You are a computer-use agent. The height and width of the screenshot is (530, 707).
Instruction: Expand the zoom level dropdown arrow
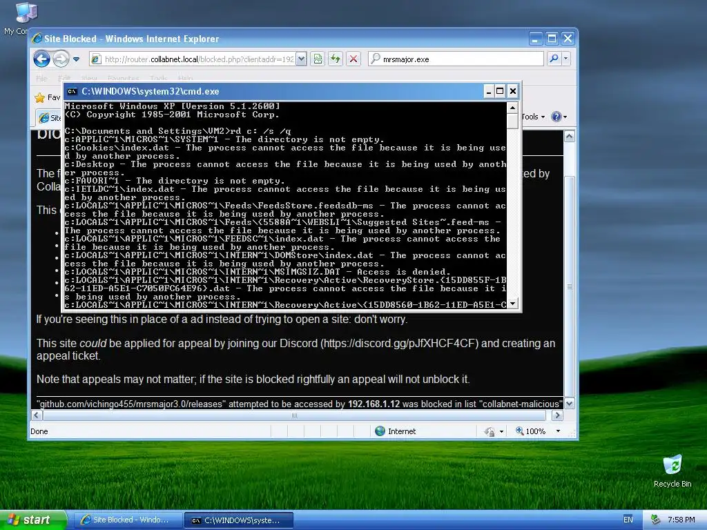click(x=558, y=431)
